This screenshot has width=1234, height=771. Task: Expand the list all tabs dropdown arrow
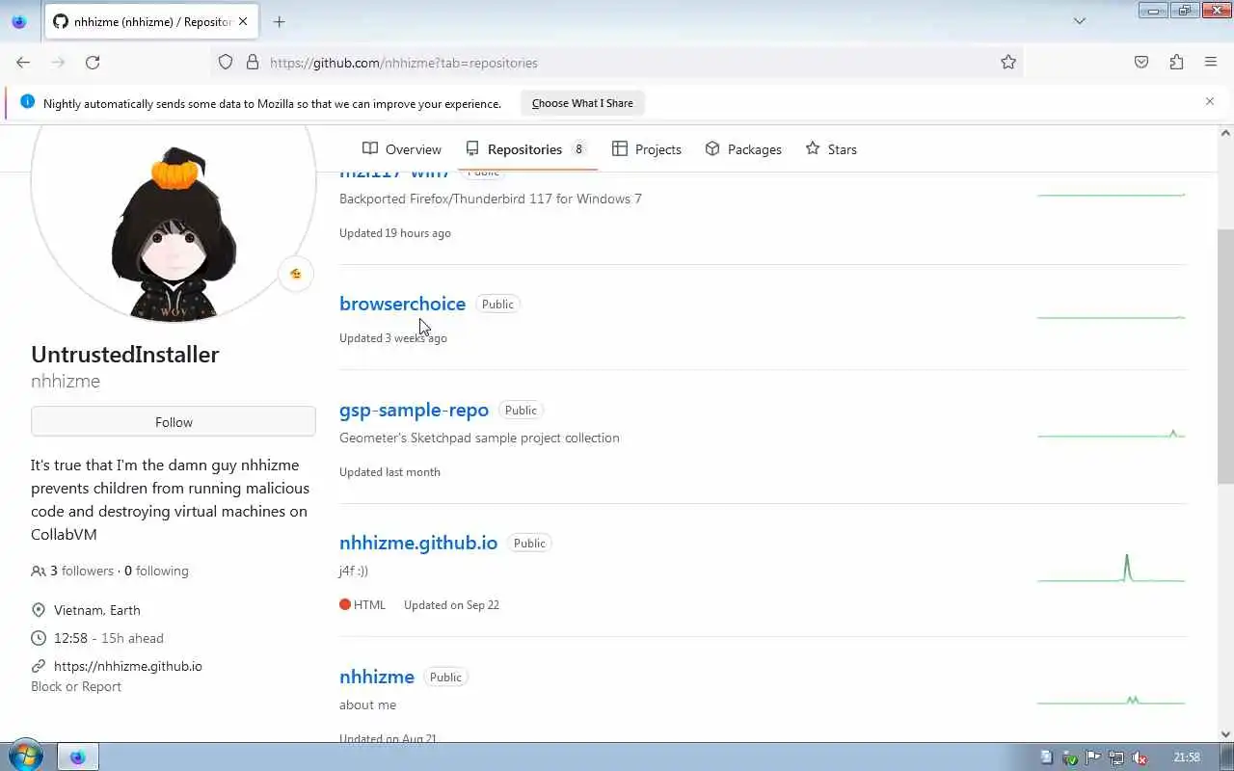pos(1080,21)
